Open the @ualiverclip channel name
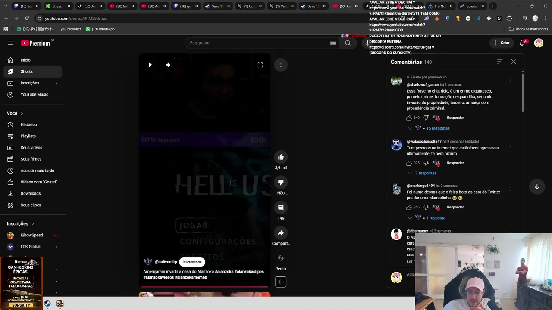The height and width of the screenshot is (310, 552). coord(166,262)
